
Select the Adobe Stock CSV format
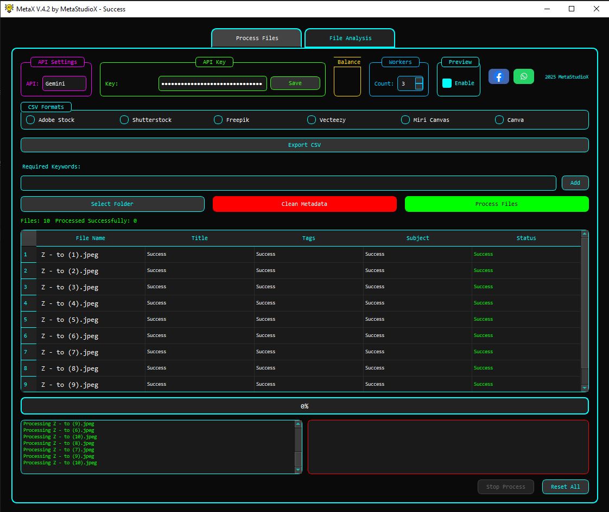(30, 120)
